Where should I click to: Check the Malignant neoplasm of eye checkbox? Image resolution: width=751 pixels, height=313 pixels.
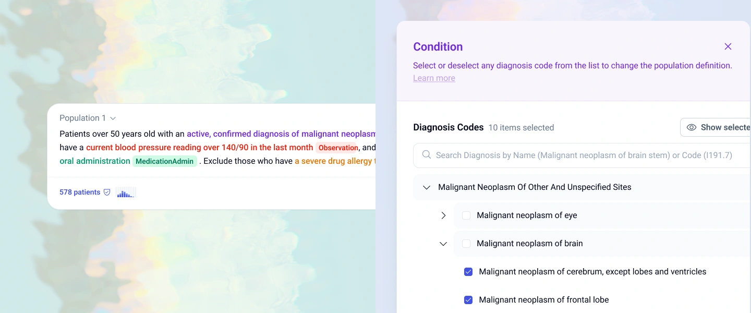click(466, 215)
